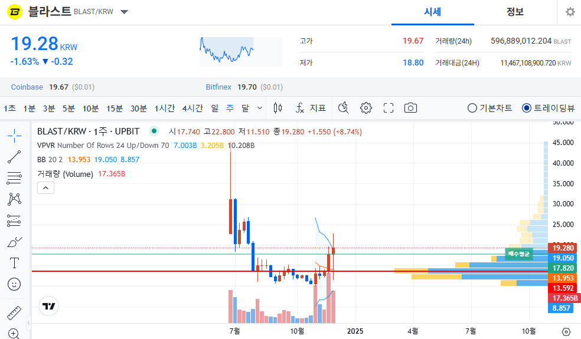581x339 pixels.
Task: Set chart interval to 1시간
Action: coord(165,108)
